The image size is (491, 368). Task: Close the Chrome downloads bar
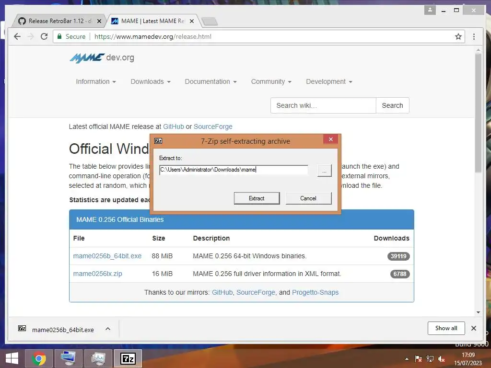474,328
